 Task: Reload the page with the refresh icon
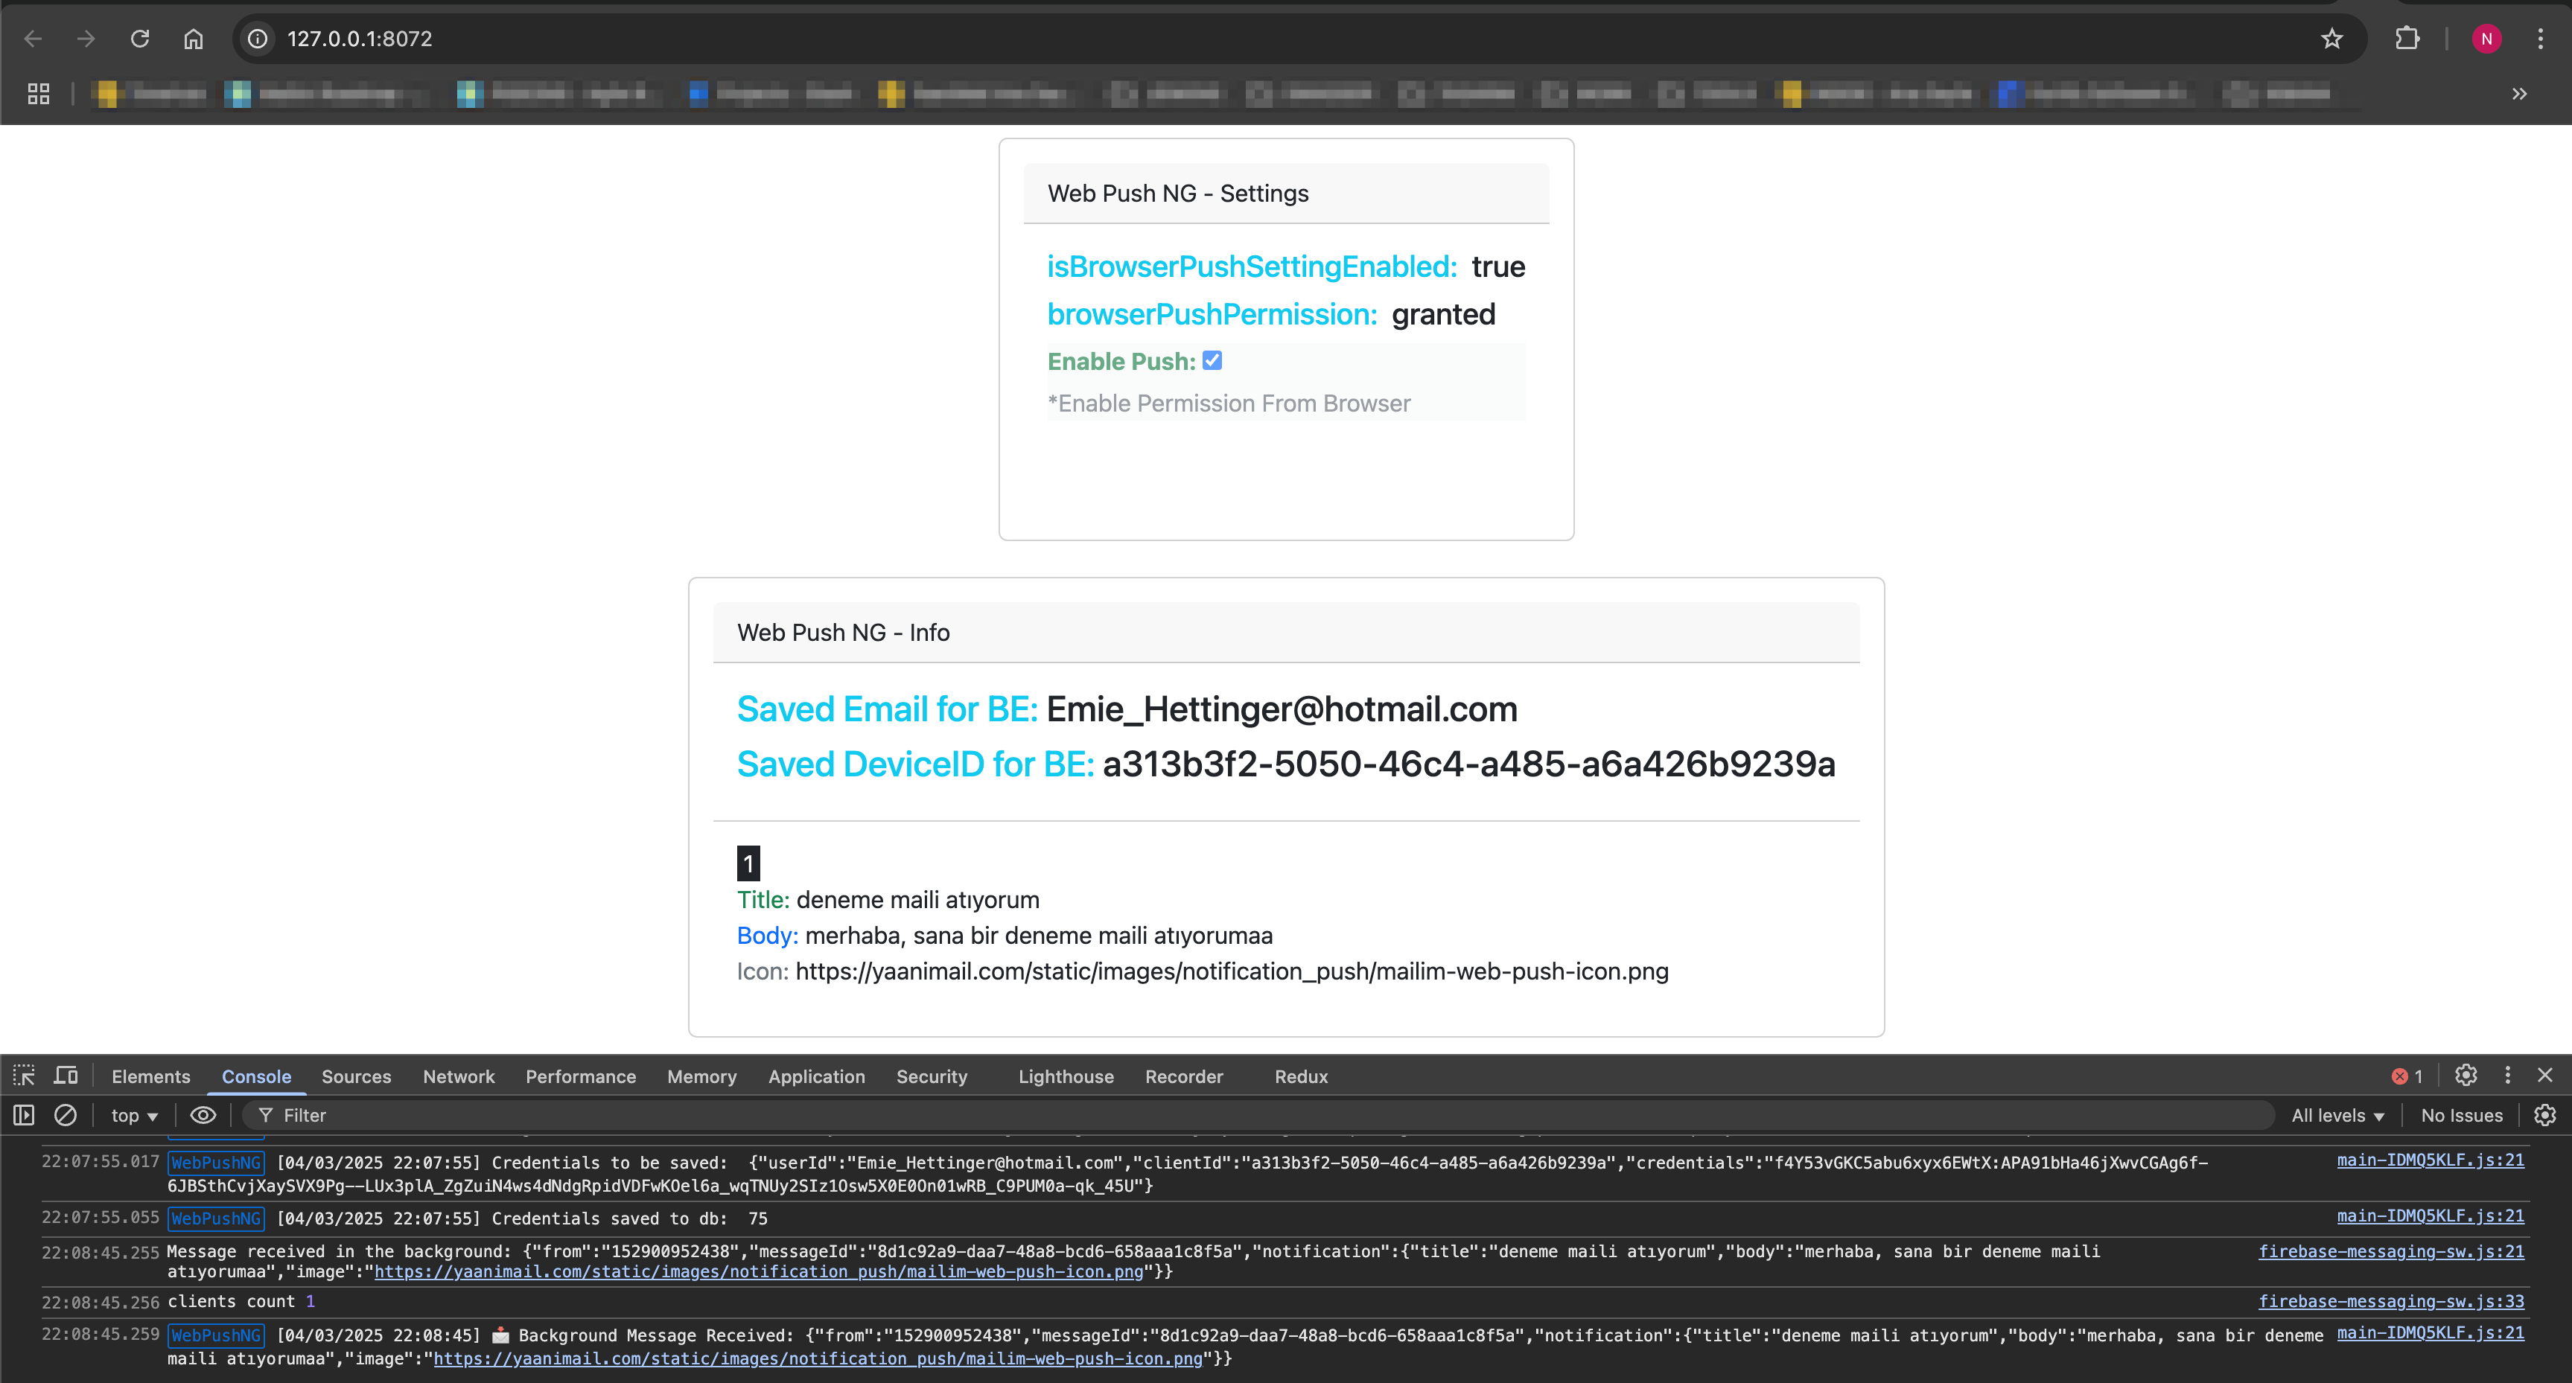coord(140,39)
